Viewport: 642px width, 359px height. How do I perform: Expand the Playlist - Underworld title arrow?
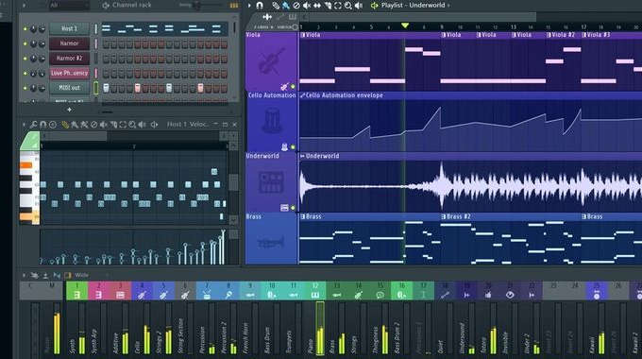[448, 6]
